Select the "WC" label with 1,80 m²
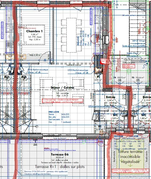The height and width of the screenshot is (179, 151). point(144,115)
